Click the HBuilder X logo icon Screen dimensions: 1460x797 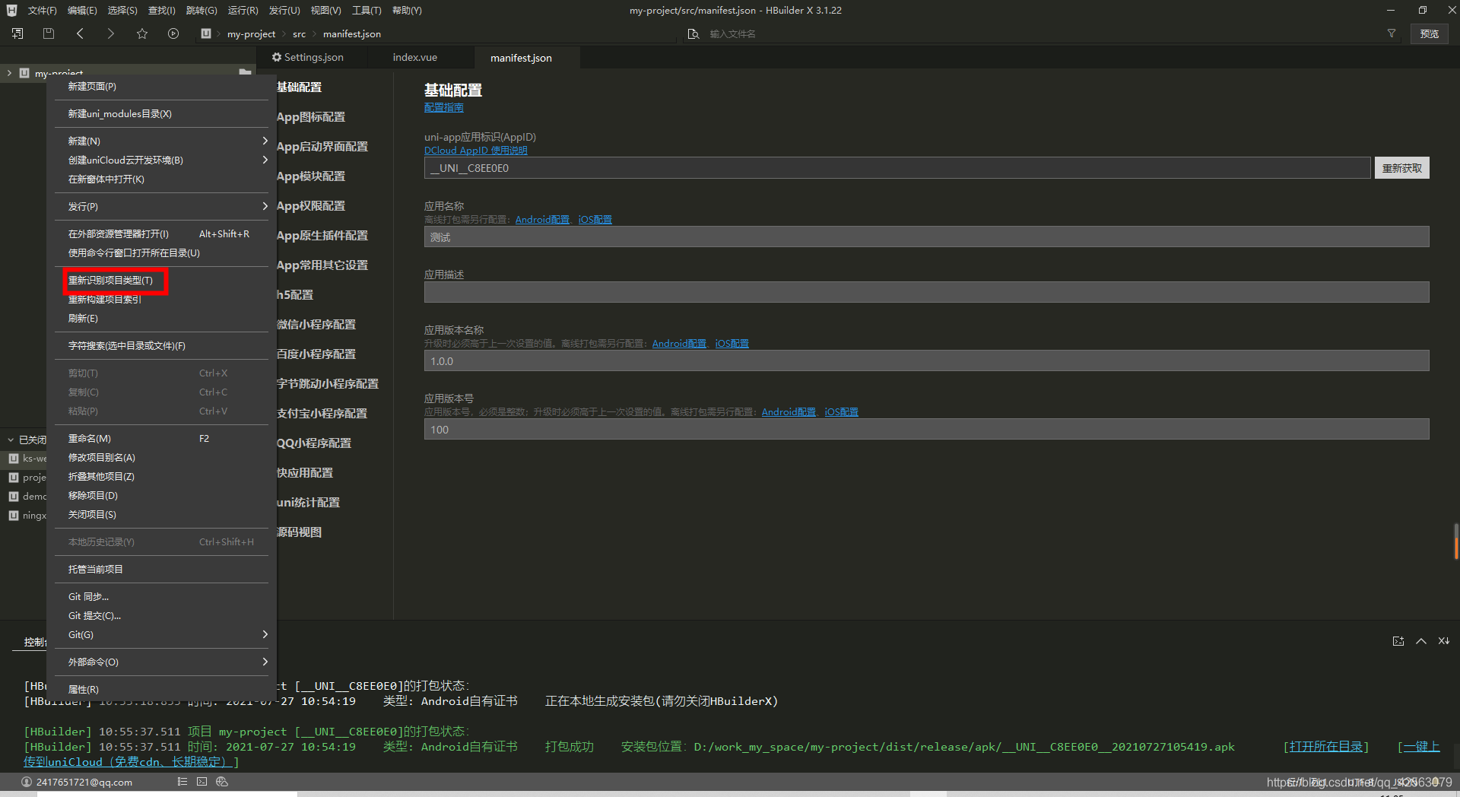[11, 10]
